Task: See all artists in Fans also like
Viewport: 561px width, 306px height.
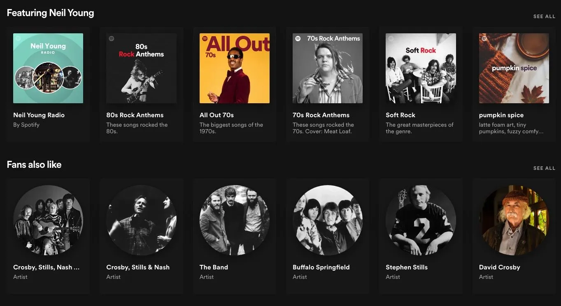Action: pos(544,168)
